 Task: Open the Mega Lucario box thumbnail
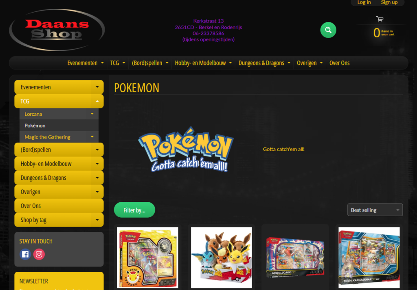coord(295,257)
